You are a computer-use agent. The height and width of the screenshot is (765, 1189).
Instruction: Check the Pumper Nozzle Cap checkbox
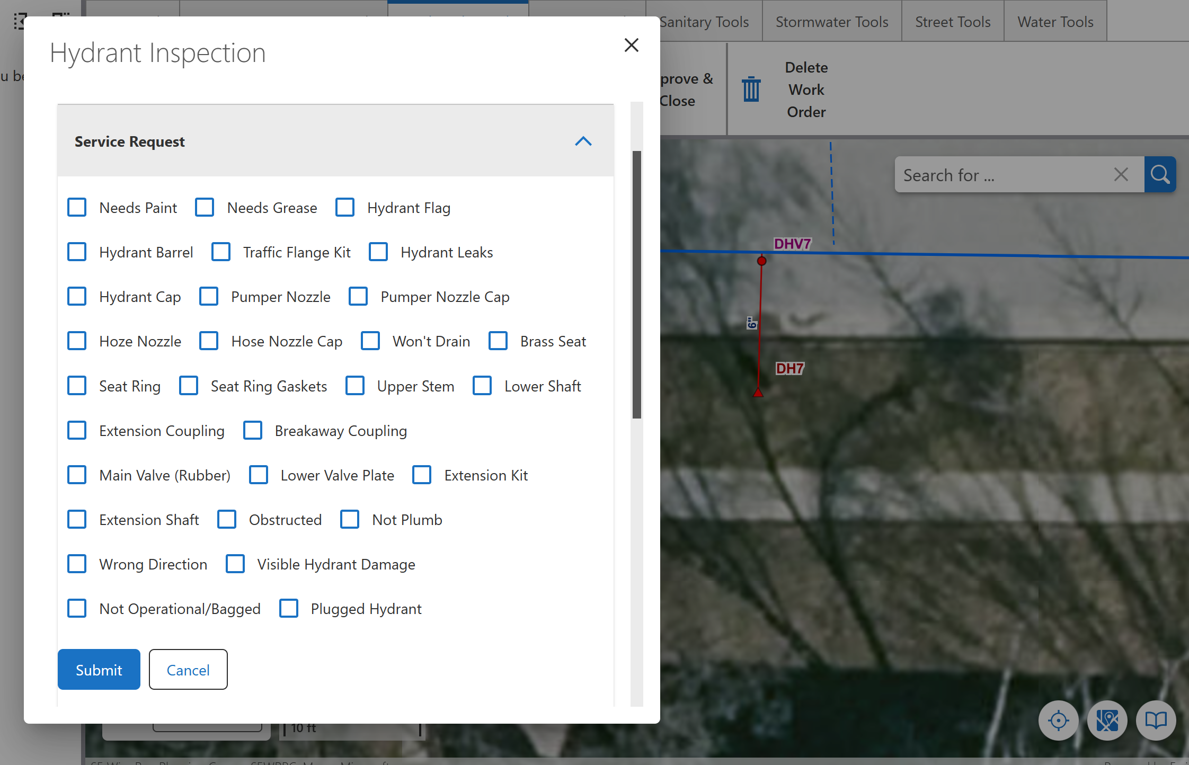pos(358,296)
